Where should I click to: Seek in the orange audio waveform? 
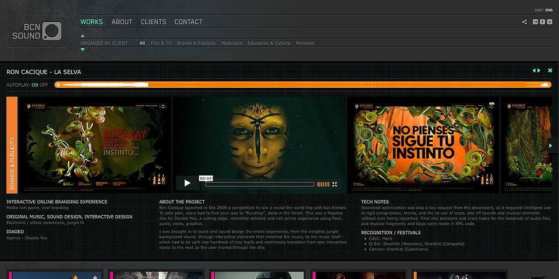(303, 85)
